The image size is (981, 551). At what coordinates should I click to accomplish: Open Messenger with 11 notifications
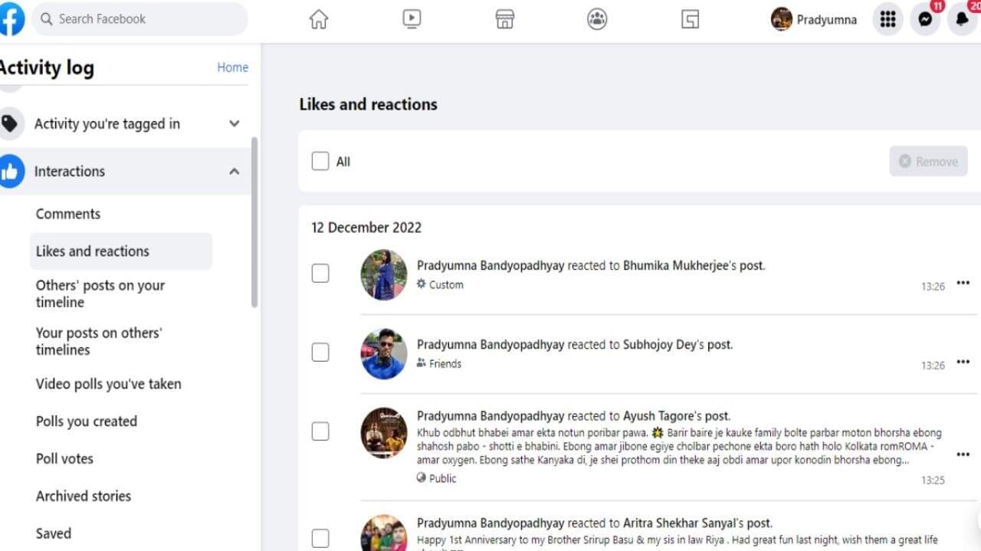pyautogui.click(x=925, y=19)
